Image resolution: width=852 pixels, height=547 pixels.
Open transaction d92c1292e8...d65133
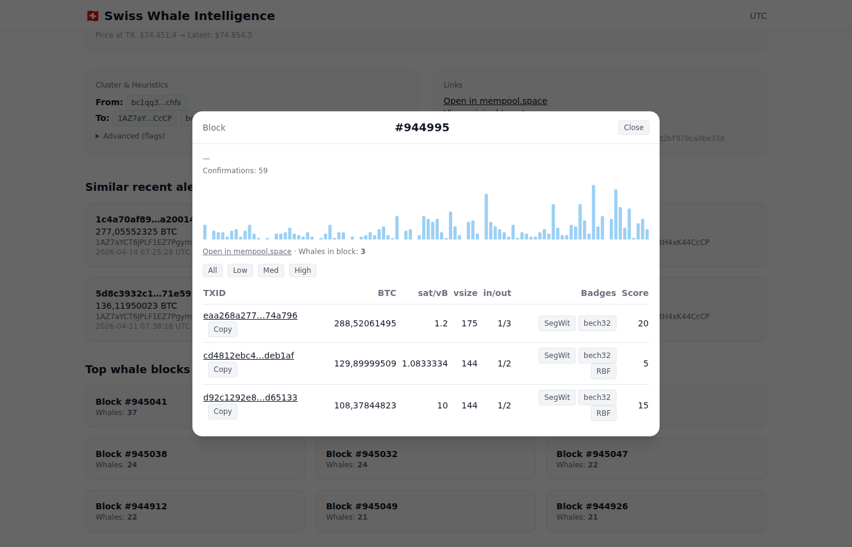[250, 397]
